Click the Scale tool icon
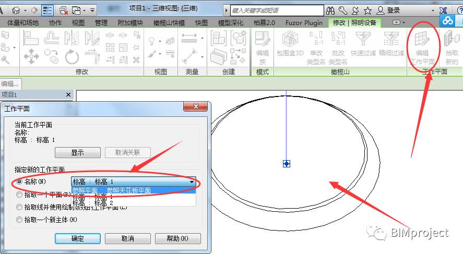 click(x=123, y=47)
